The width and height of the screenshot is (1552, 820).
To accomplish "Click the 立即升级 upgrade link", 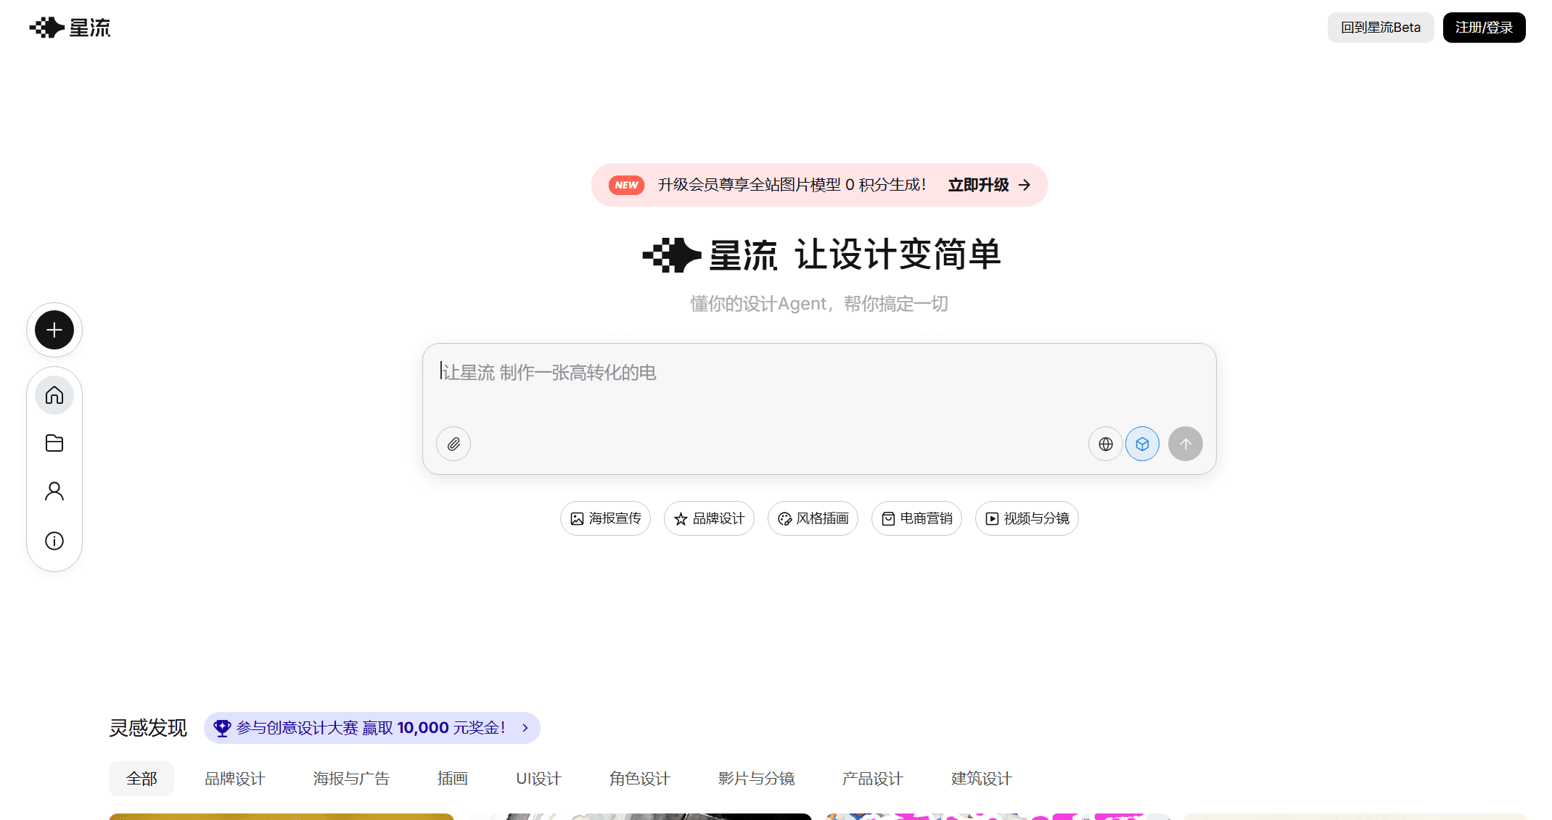I will click(x=978, y=185).
